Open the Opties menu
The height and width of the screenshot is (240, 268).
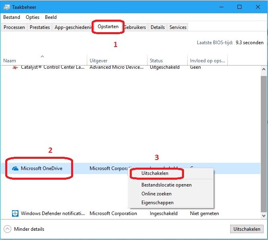pos(33,17)
